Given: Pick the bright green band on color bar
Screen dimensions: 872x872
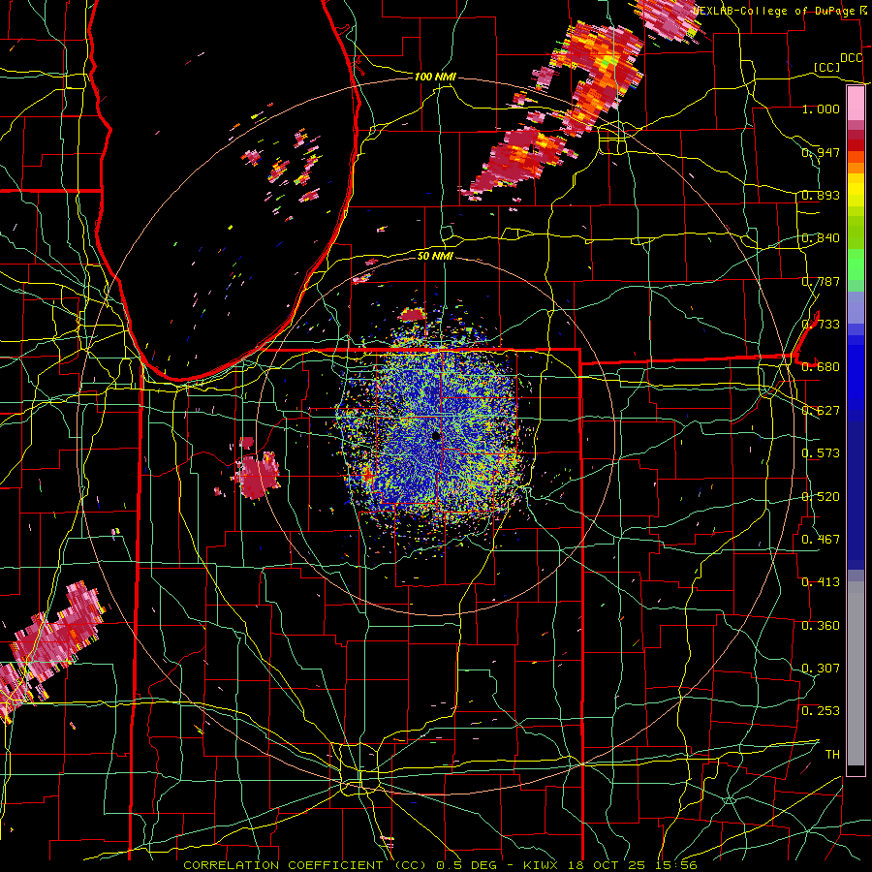Looking at the screenshot, I should point(856,265).
